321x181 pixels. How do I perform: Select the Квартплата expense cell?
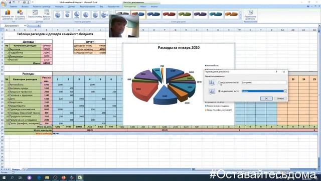[25, 102]
